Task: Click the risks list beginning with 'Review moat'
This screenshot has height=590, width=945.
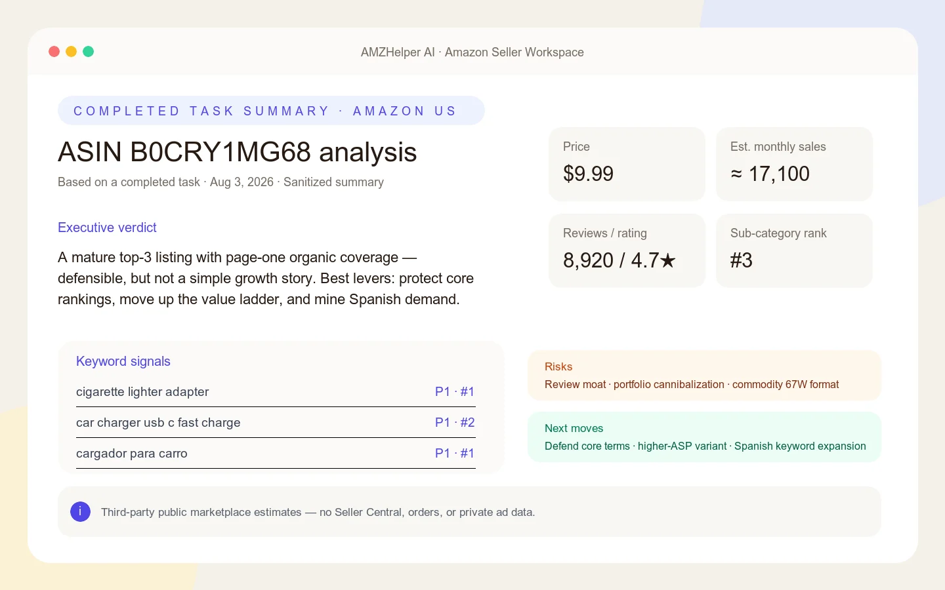Action: point(692,385)
